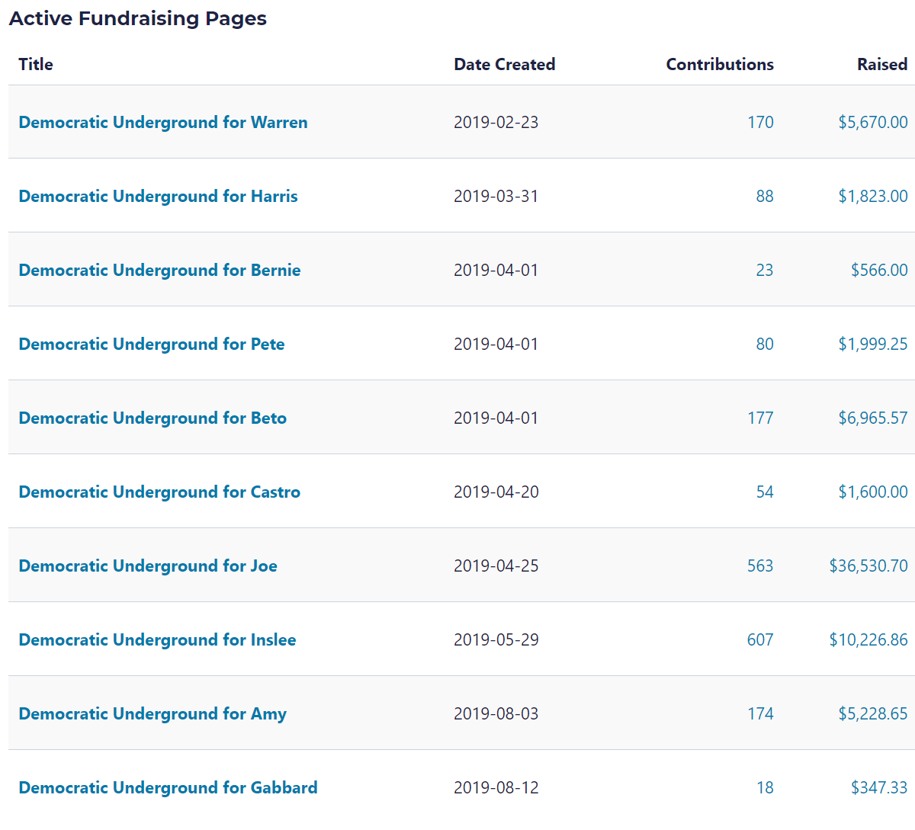Open Democratic Underground for Harris page
The width and height of the screenshot is (915, 830).
click(x=158, y=196)
